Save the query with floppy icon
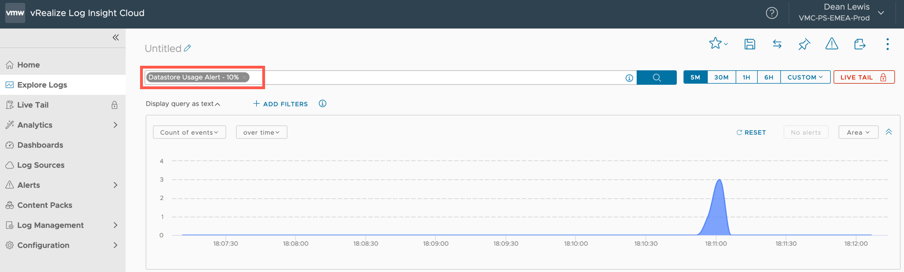This screenshot has height=272, width=904. [x=749, y=44]
